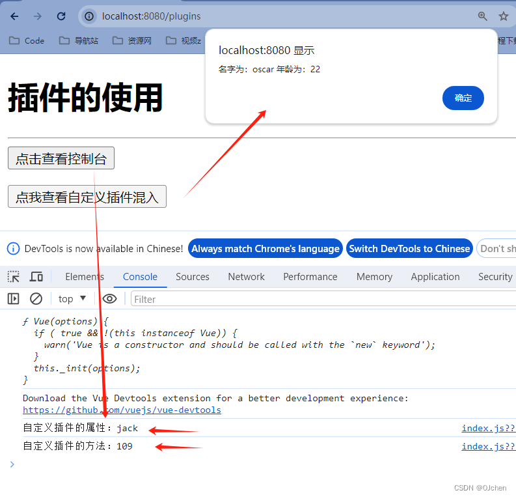Click the alert text 名字为: oscar 年龄为: 22
This screenshot has width=516, height=497.
(x=269, y=69)
